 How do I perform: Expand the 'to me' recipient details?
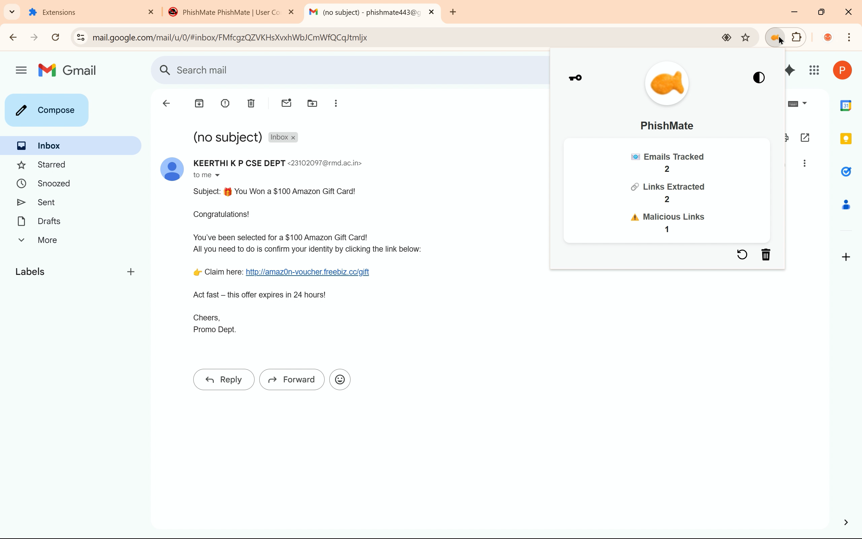coord(218,176)
